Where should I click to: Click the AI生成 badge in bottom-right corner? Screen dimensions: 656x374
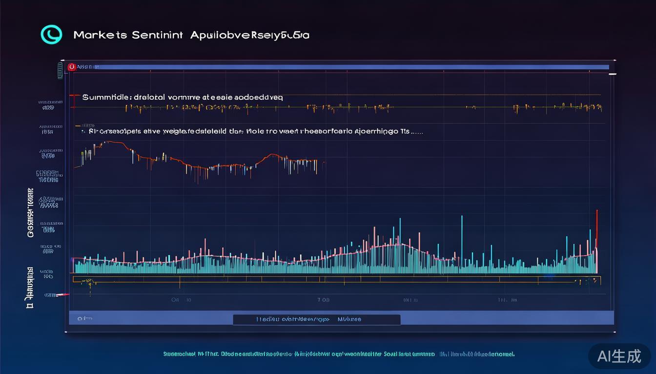tap(619, 356)
